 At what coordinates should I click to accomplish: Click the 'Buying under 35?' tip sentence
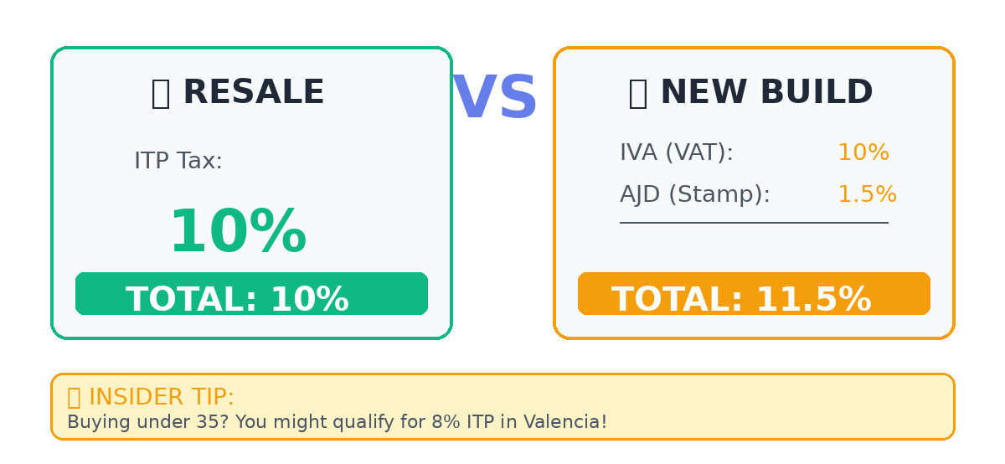click(337, 422)
